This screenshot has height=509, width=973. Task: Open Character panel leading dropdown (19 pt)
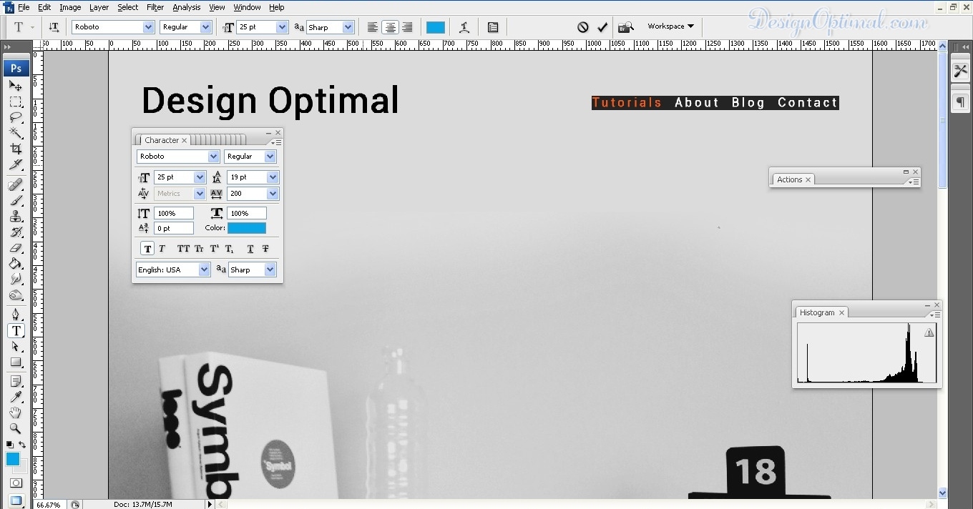(272, 177)
